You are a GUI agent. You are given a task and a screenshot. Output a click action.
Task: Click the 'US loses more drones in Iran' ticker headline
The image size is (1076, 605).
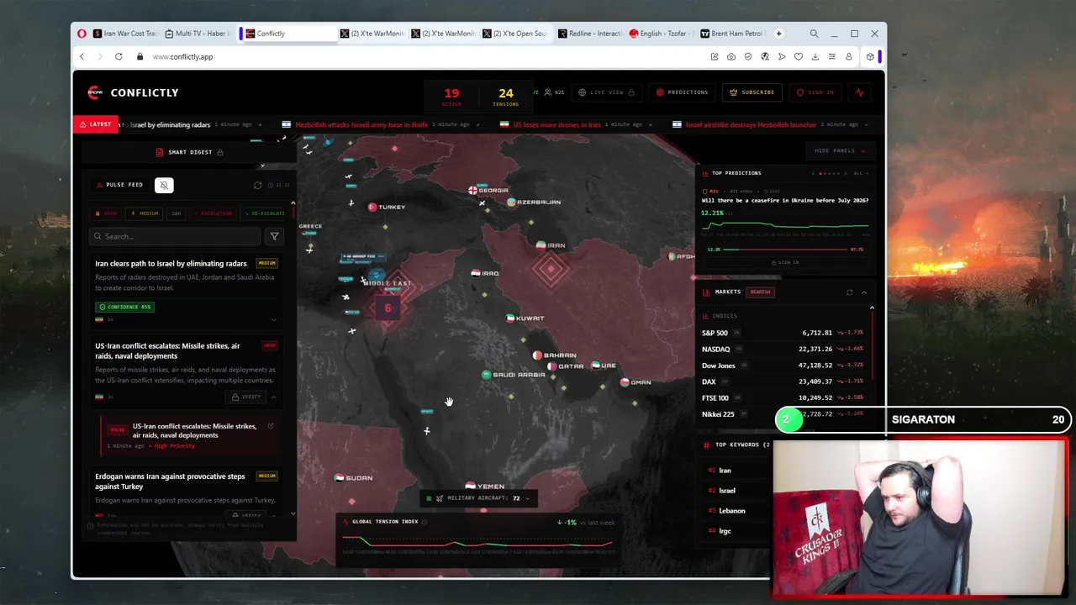tap(556, 124)
